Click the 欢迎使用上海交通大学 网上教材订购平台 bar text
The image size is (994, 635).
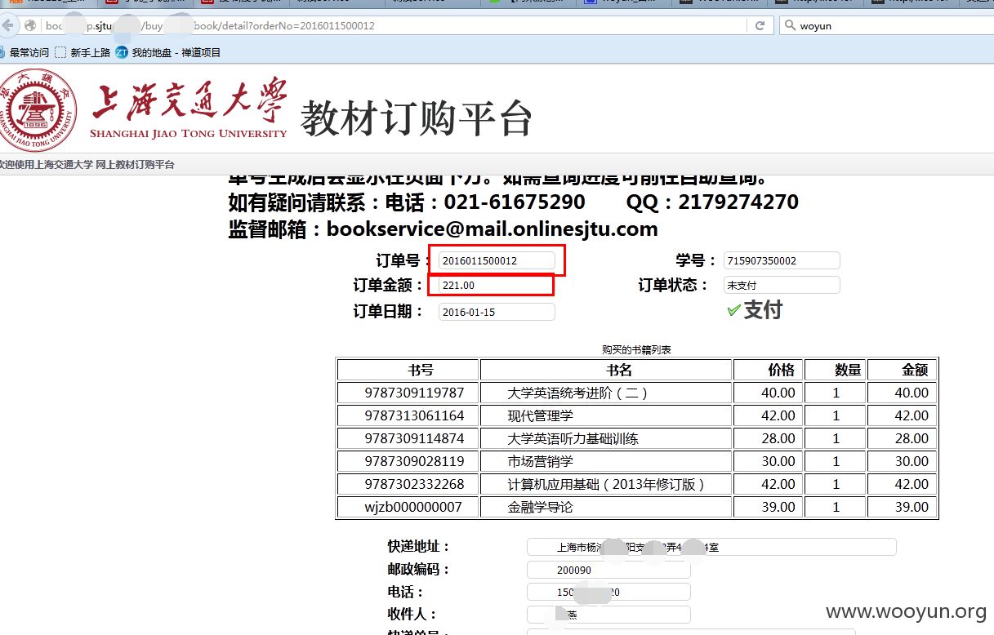(87, 165)
